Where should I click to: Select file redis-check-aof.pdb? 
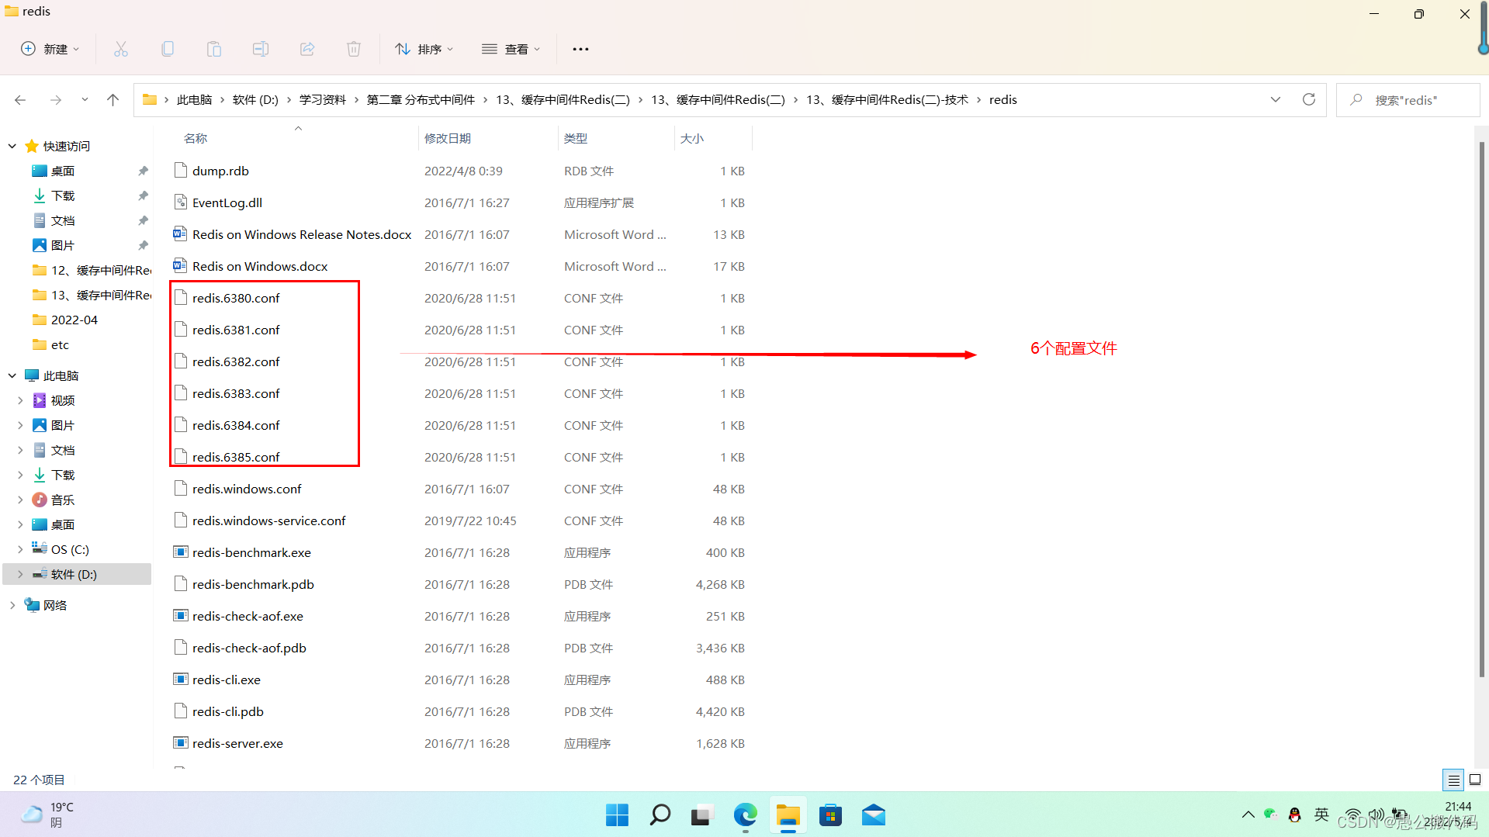249,648
